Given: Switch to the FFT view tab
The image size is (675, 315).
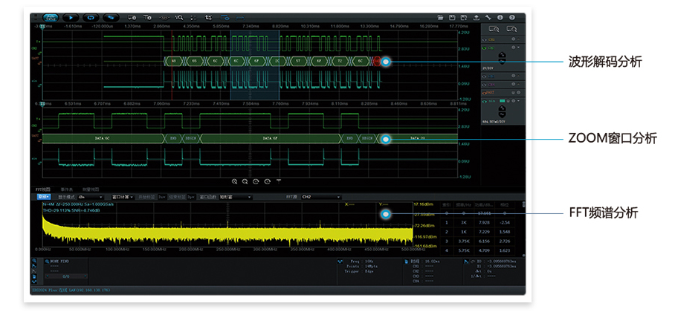Looking at the screenshot, I should point(43,189).
